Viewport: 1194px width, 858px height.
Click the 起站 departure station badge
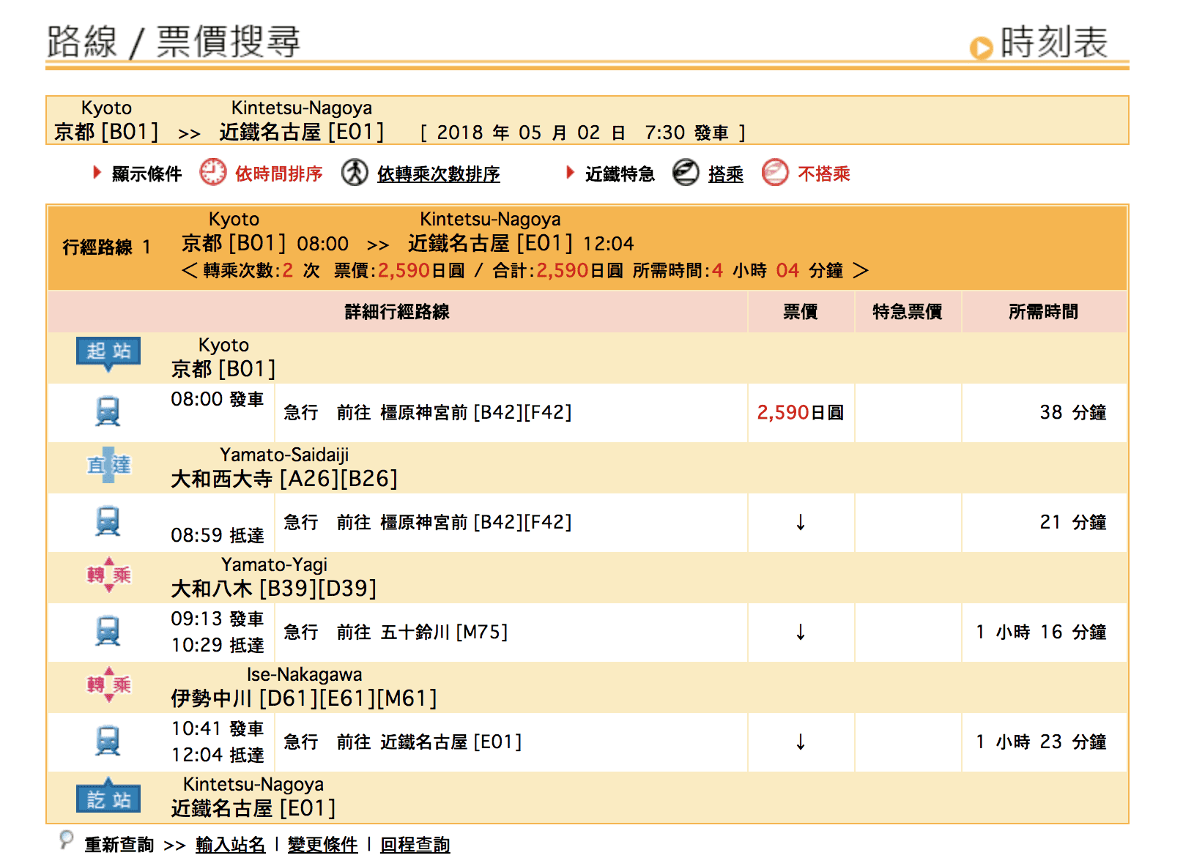click(x=108, y=354)
